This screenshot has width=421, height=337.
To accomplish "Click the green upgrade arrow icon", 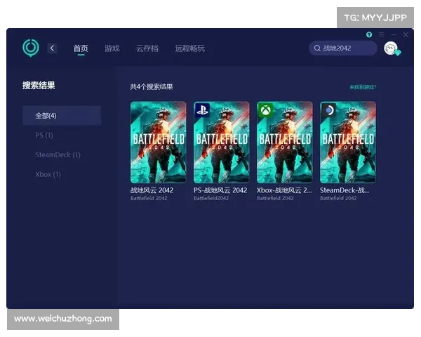I will click(369, 34).
